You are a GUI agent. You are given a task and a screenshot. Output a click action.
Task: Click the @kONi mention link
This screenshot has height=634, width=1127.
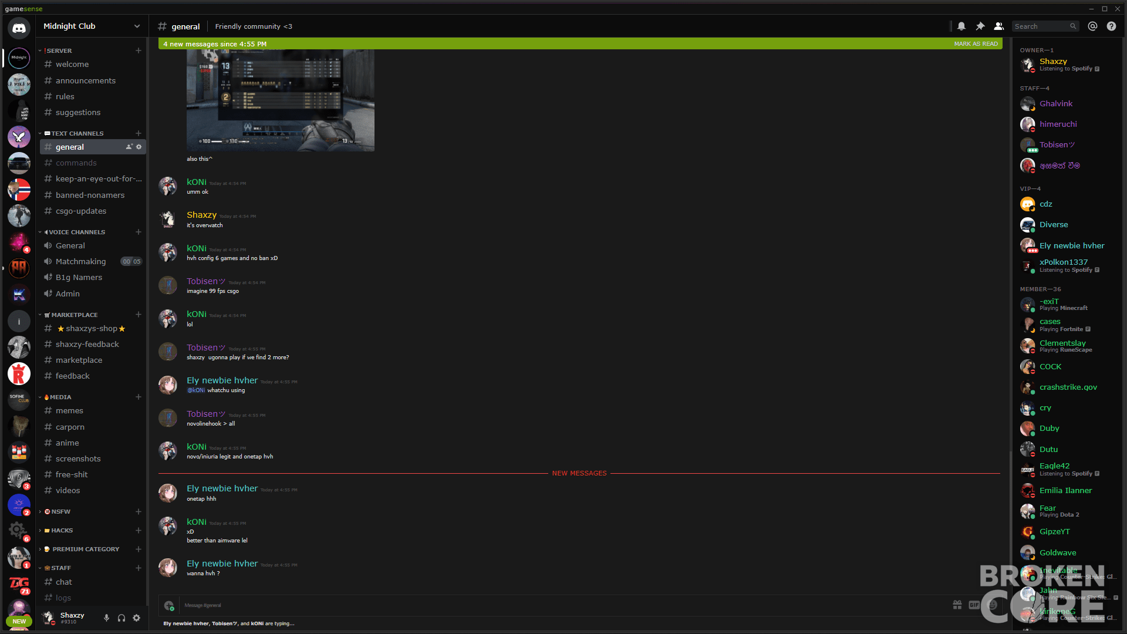pyautogui.click(x=196, y=390)
